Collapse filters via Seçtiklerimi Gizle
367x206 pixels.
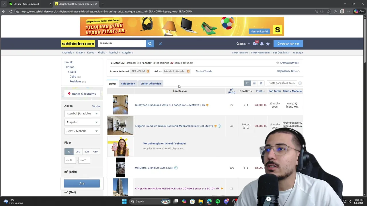tap(288, 71)
